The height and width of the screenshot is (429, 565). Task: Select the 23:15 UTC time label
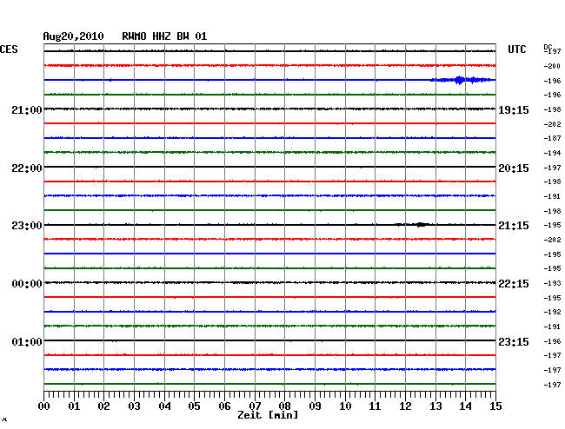pyautogui.click(x=514, y=341)
